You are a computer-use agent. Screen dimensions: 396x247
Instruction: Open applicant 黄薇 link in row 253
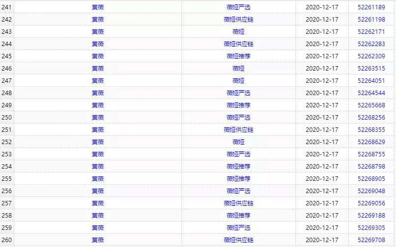click(x=98, y=154)
